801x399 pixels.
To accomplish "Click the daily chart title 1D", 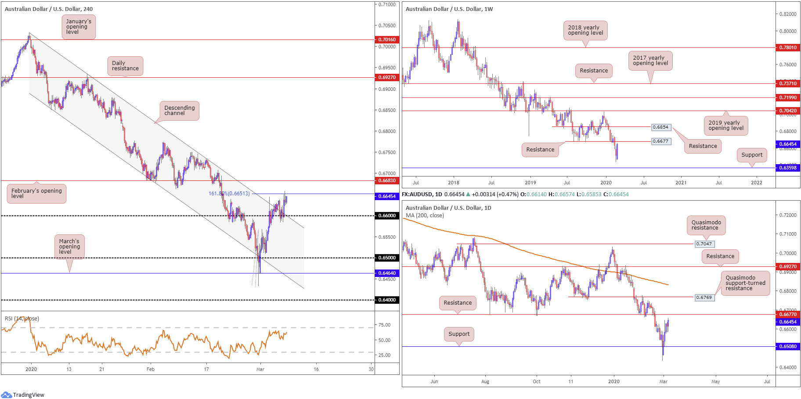I will point(448,208).
